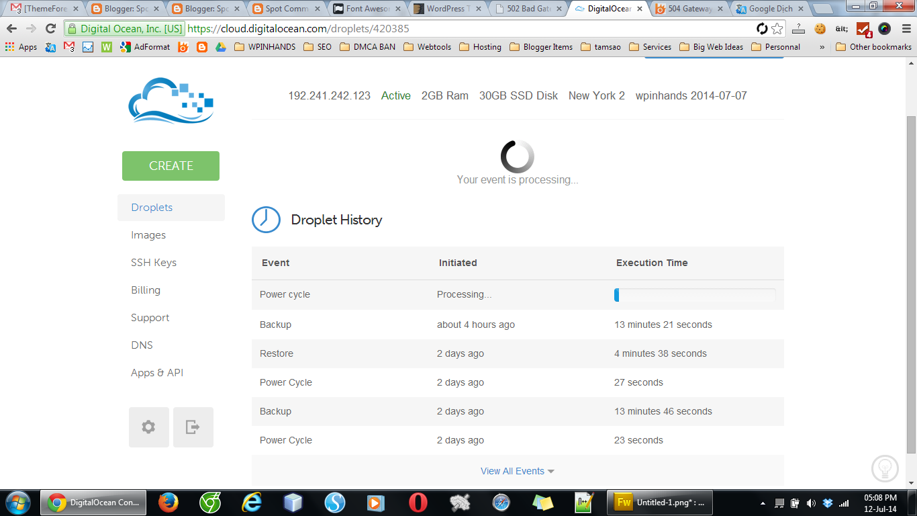This screenshot has width=917, height=516.
Task: Open Apps shortcut in bookmarks bar
Action: [x=21, y=47]
